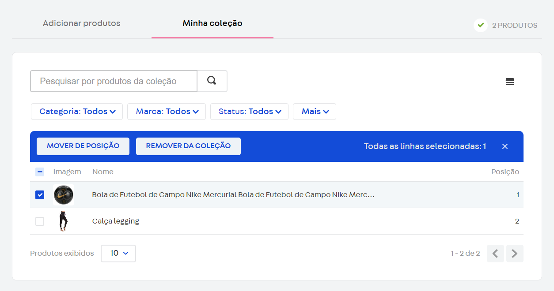Open the Status filter dropdown
The image size is (554, 291).
click(x=249, y=111)
